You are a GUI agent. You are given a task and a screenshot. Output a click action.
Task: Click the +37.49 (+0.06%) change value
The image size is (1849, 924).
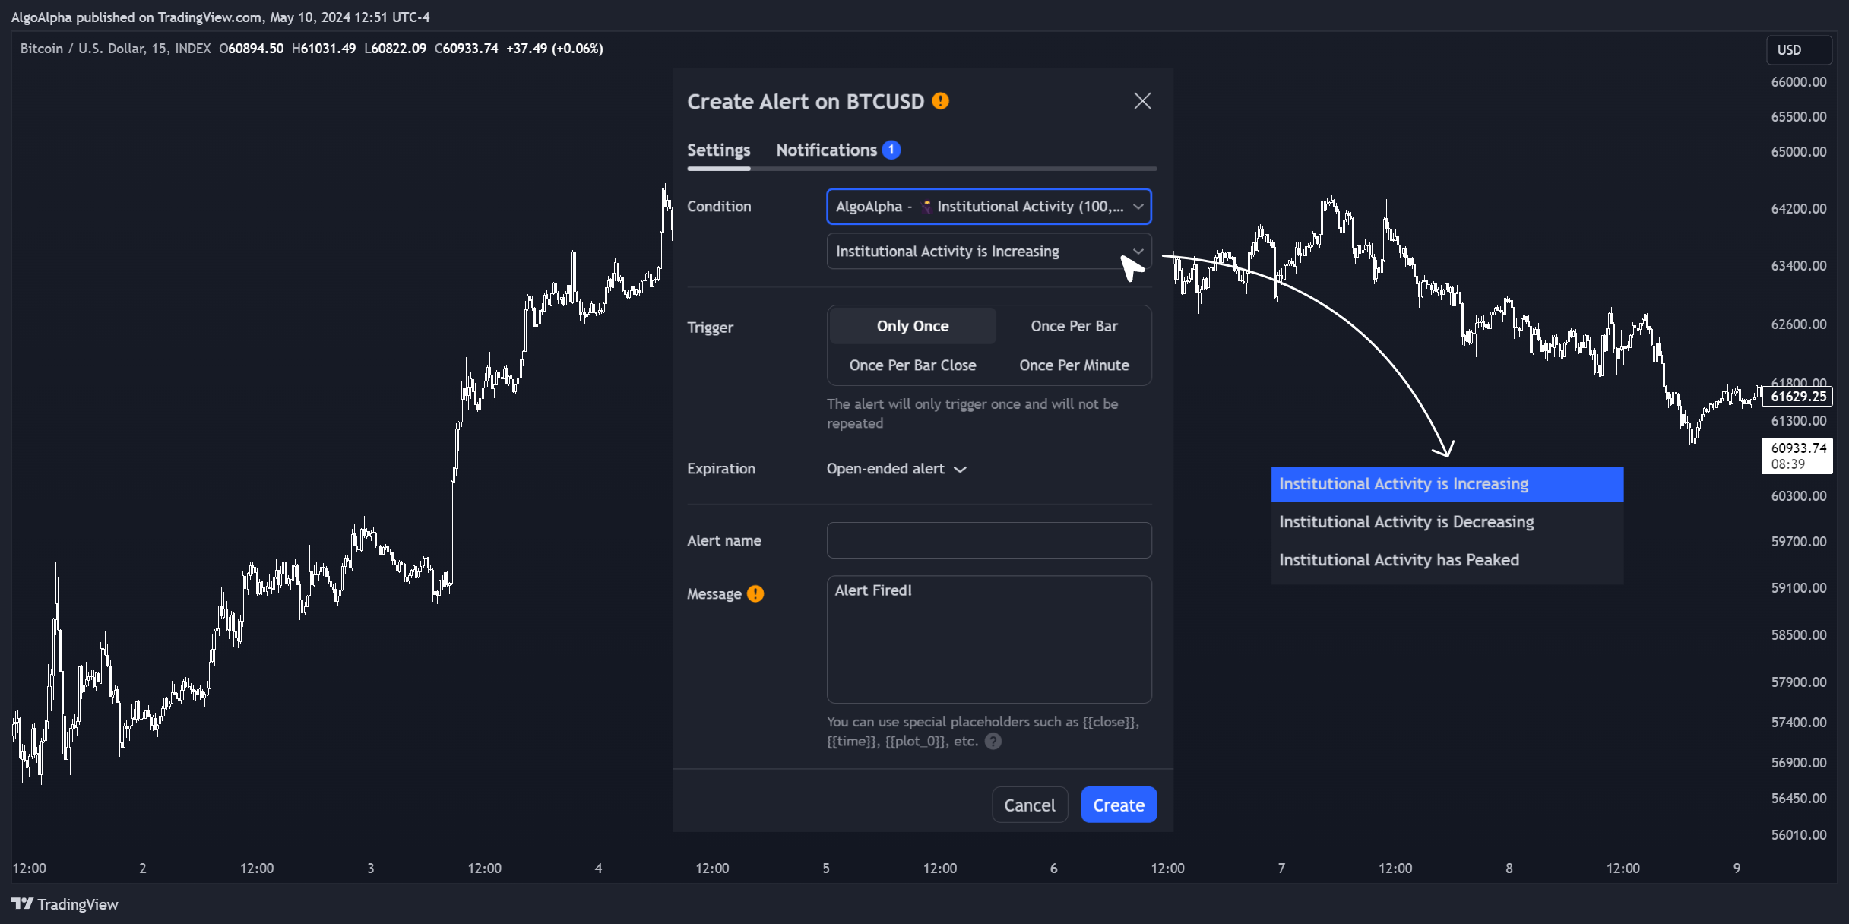[x=554, y=49]
